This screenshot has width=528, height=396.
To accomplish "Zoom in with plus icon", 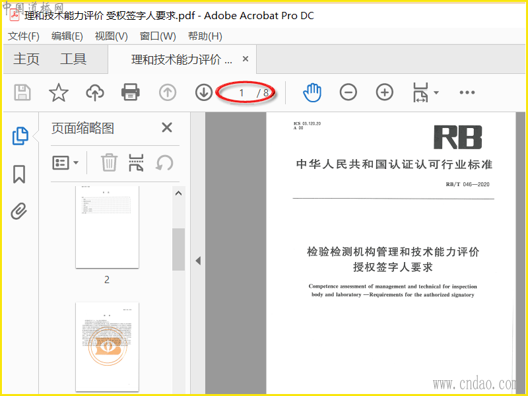I will (x=385, y=92).
